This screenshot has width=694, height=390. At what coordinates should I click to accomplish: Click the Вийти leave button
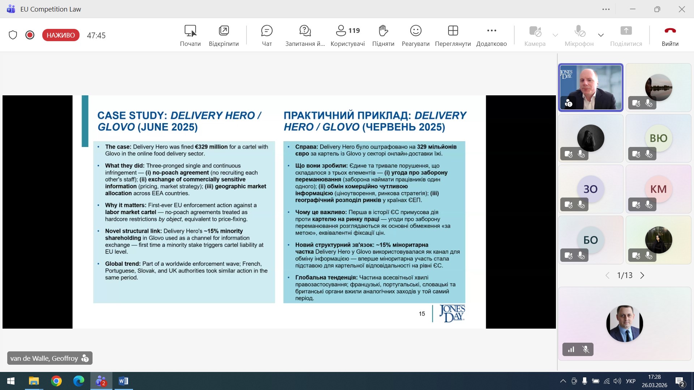click(670, 35)
